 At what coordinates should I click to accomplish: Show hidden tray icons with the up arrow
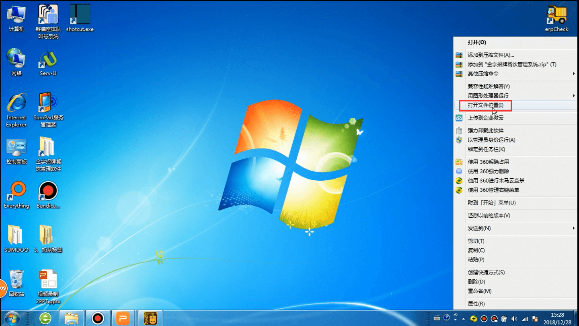coord(464,319)
